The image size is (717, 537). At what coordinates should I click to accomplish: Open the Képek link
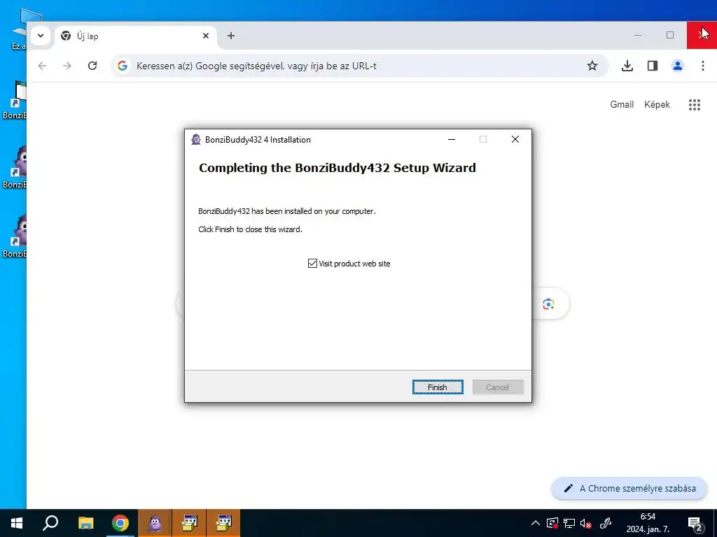coord(657,105)
